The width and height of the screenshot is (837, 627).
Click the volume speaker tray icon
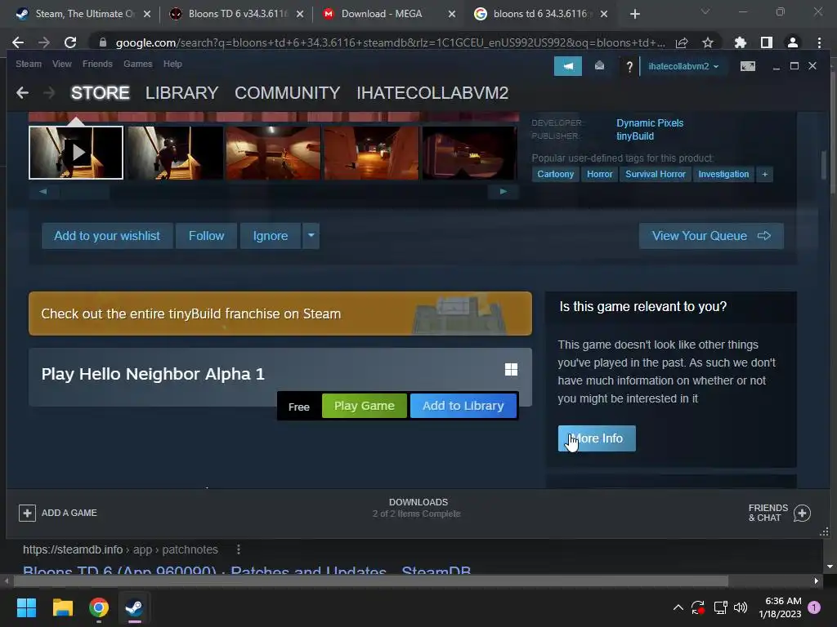point(741,607)
